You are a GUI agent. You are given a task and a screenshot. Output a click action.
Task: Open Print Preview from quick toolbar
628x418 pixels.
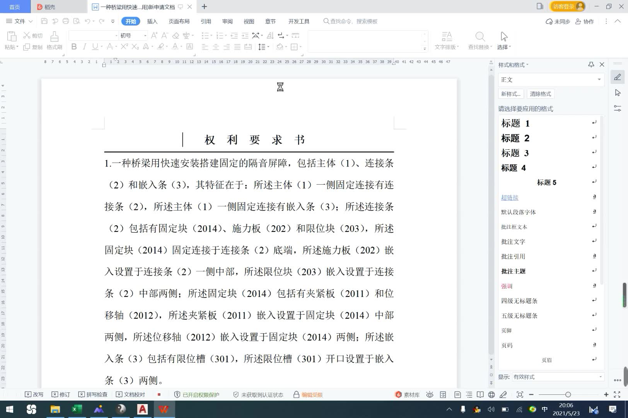coord(77,21)
